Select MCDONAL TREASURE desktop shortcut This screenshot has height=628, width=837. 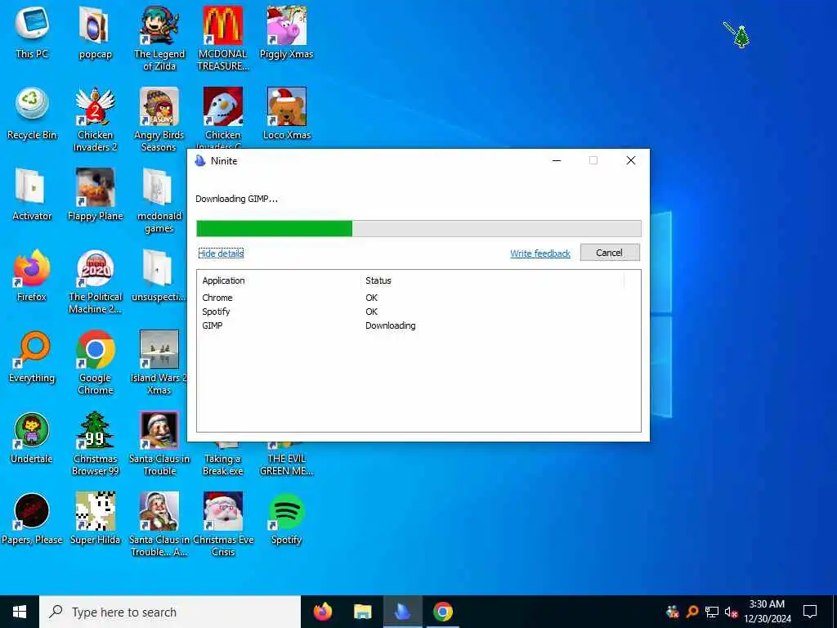(x=222, y=38)
